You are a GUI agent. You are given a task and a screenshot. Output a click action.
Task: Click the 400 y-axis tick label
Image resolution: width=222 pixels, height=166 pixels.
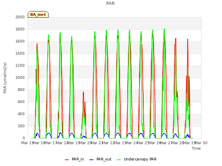coord(21,114)
